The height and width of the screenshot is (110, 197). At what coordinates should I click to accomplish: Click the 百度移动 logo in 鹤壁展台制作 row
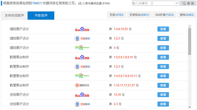tap(82, 67)
